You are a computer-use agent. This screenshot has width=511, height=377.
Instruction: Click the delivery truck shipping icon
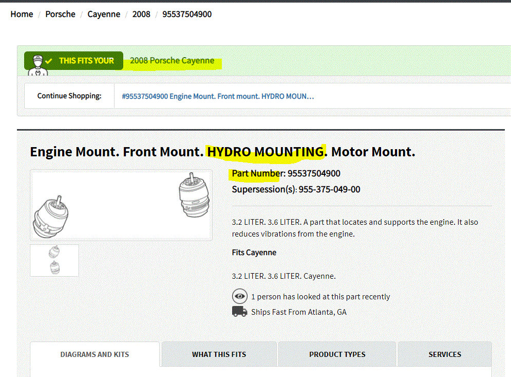239,312
